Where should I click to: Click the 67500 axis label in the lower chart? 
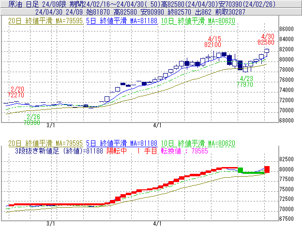click(287, 219)
